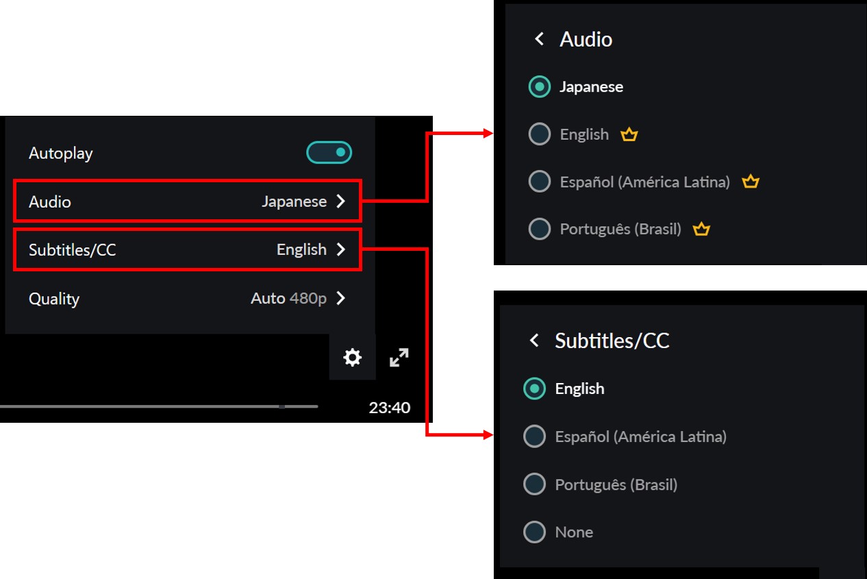
Task: Click the crown next to Português audio
Action: point(701,230)
